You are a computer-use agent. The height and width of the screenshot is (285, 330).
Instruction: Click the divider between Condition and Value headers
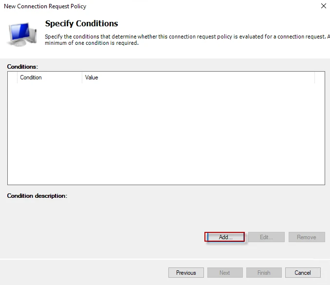pos(82,77)
